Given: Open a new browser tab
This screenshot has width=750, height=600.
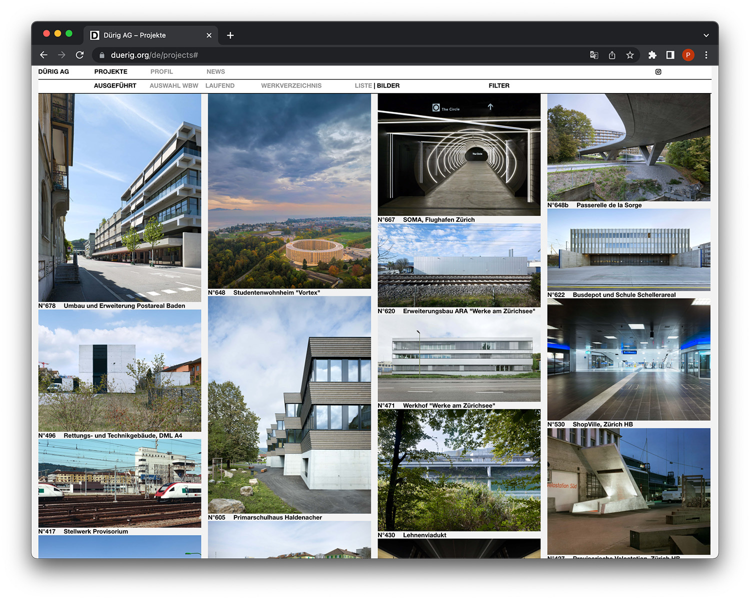Looking at the screenshot, I should (230, 35).
